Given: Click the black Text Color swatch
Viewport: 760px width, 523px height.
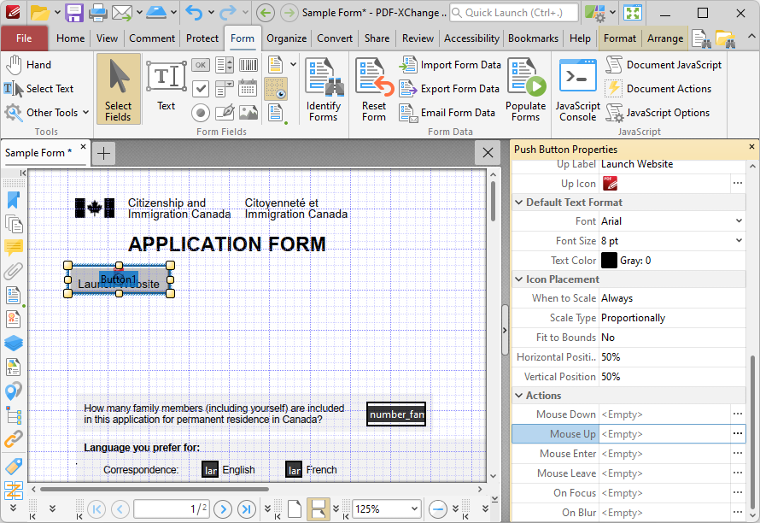Looking at the screenshot, I should [609, 261].
